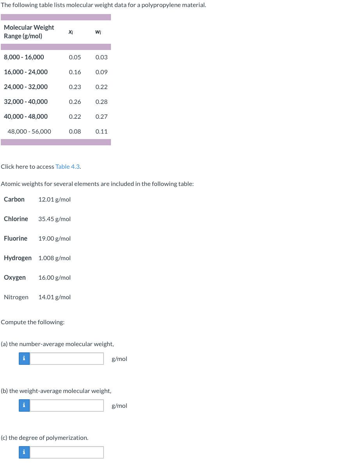Image resolution: width=361 pixels, height=475 pixels.
Task: Click the 0.28 wi value in the table
Action: 101,102
